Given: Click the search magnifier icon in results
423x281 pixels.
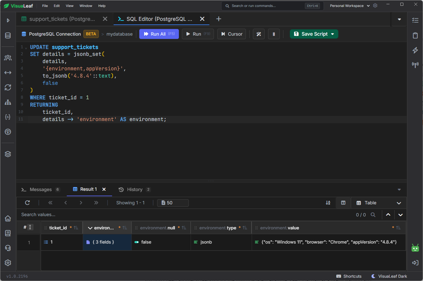Looking at the screenshot, I should pos(373,215).
